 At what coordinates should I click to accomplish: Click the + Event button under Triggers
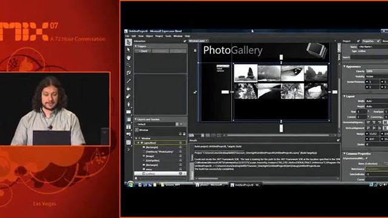point(143,51)
